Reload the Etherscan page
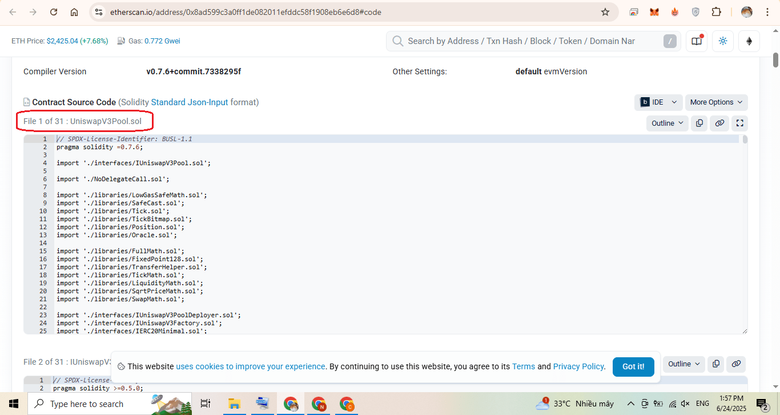This screenshot has width=780, height=415. click(54, 12)
